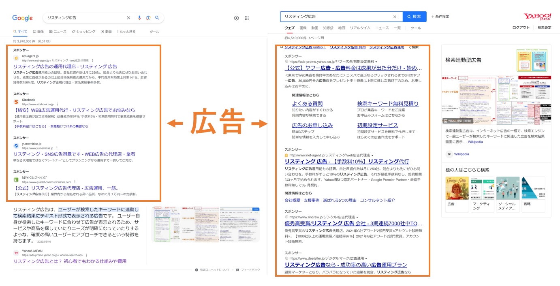Viewport: 560px width, 286px height.
Task: Click the Google logo
Action: point(22,18)
